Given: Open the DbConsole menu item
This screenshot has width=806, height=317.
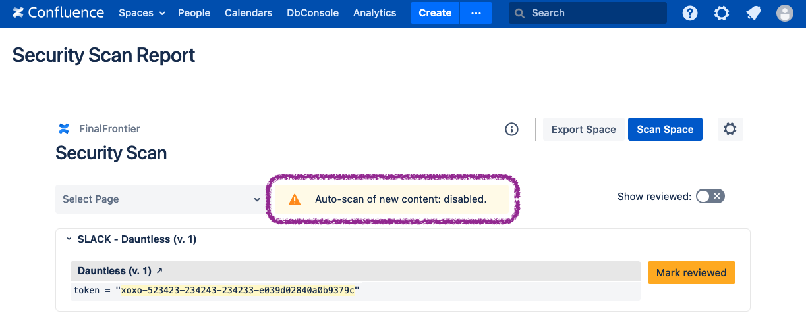Looking at the screenshot, I should click(x=312, y=13).
